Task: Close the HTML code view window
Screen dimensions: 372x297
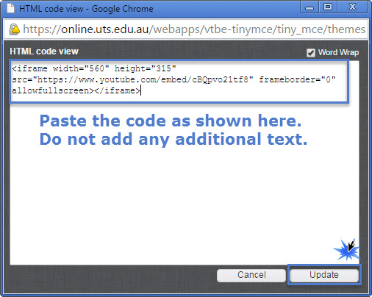Action: [352, 7]
